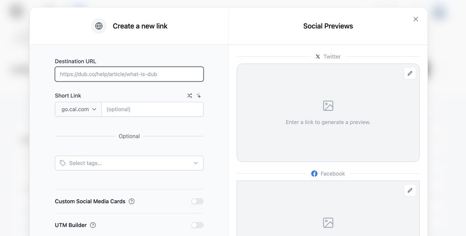466x236 pixels.
Task: Open the go.cal.com domain dropdown
Action: tap(78, 109)
